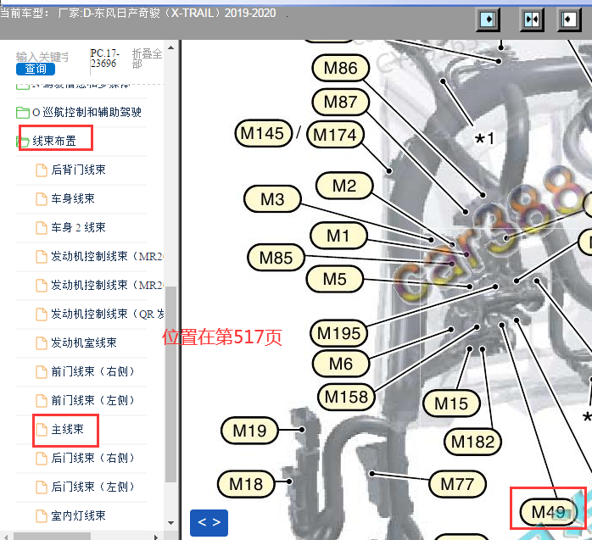Click the blue < > code toggle button
Image resolution: width=592 pixels, height=540 pixels.
[x=209, y=523]
